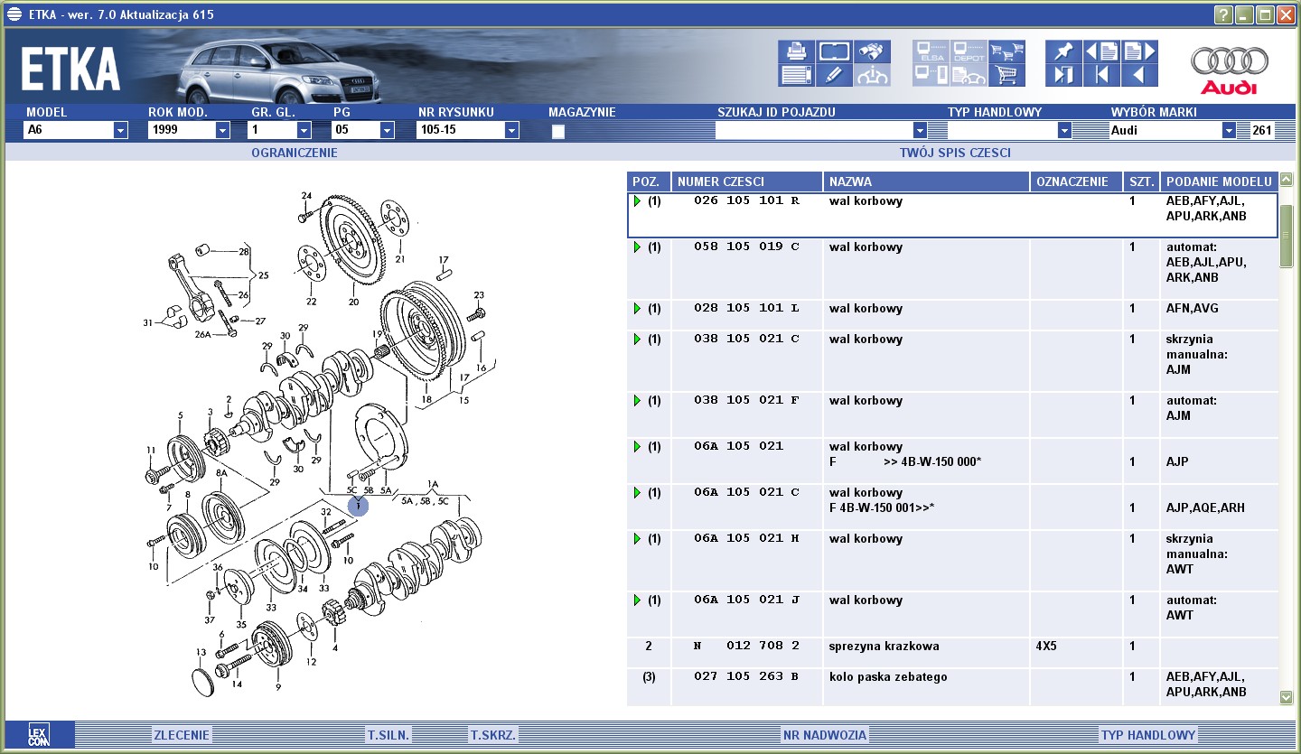
Task: Open the TYP HANDLOWY dropdown at top
Action: (x=1064, y=130)
